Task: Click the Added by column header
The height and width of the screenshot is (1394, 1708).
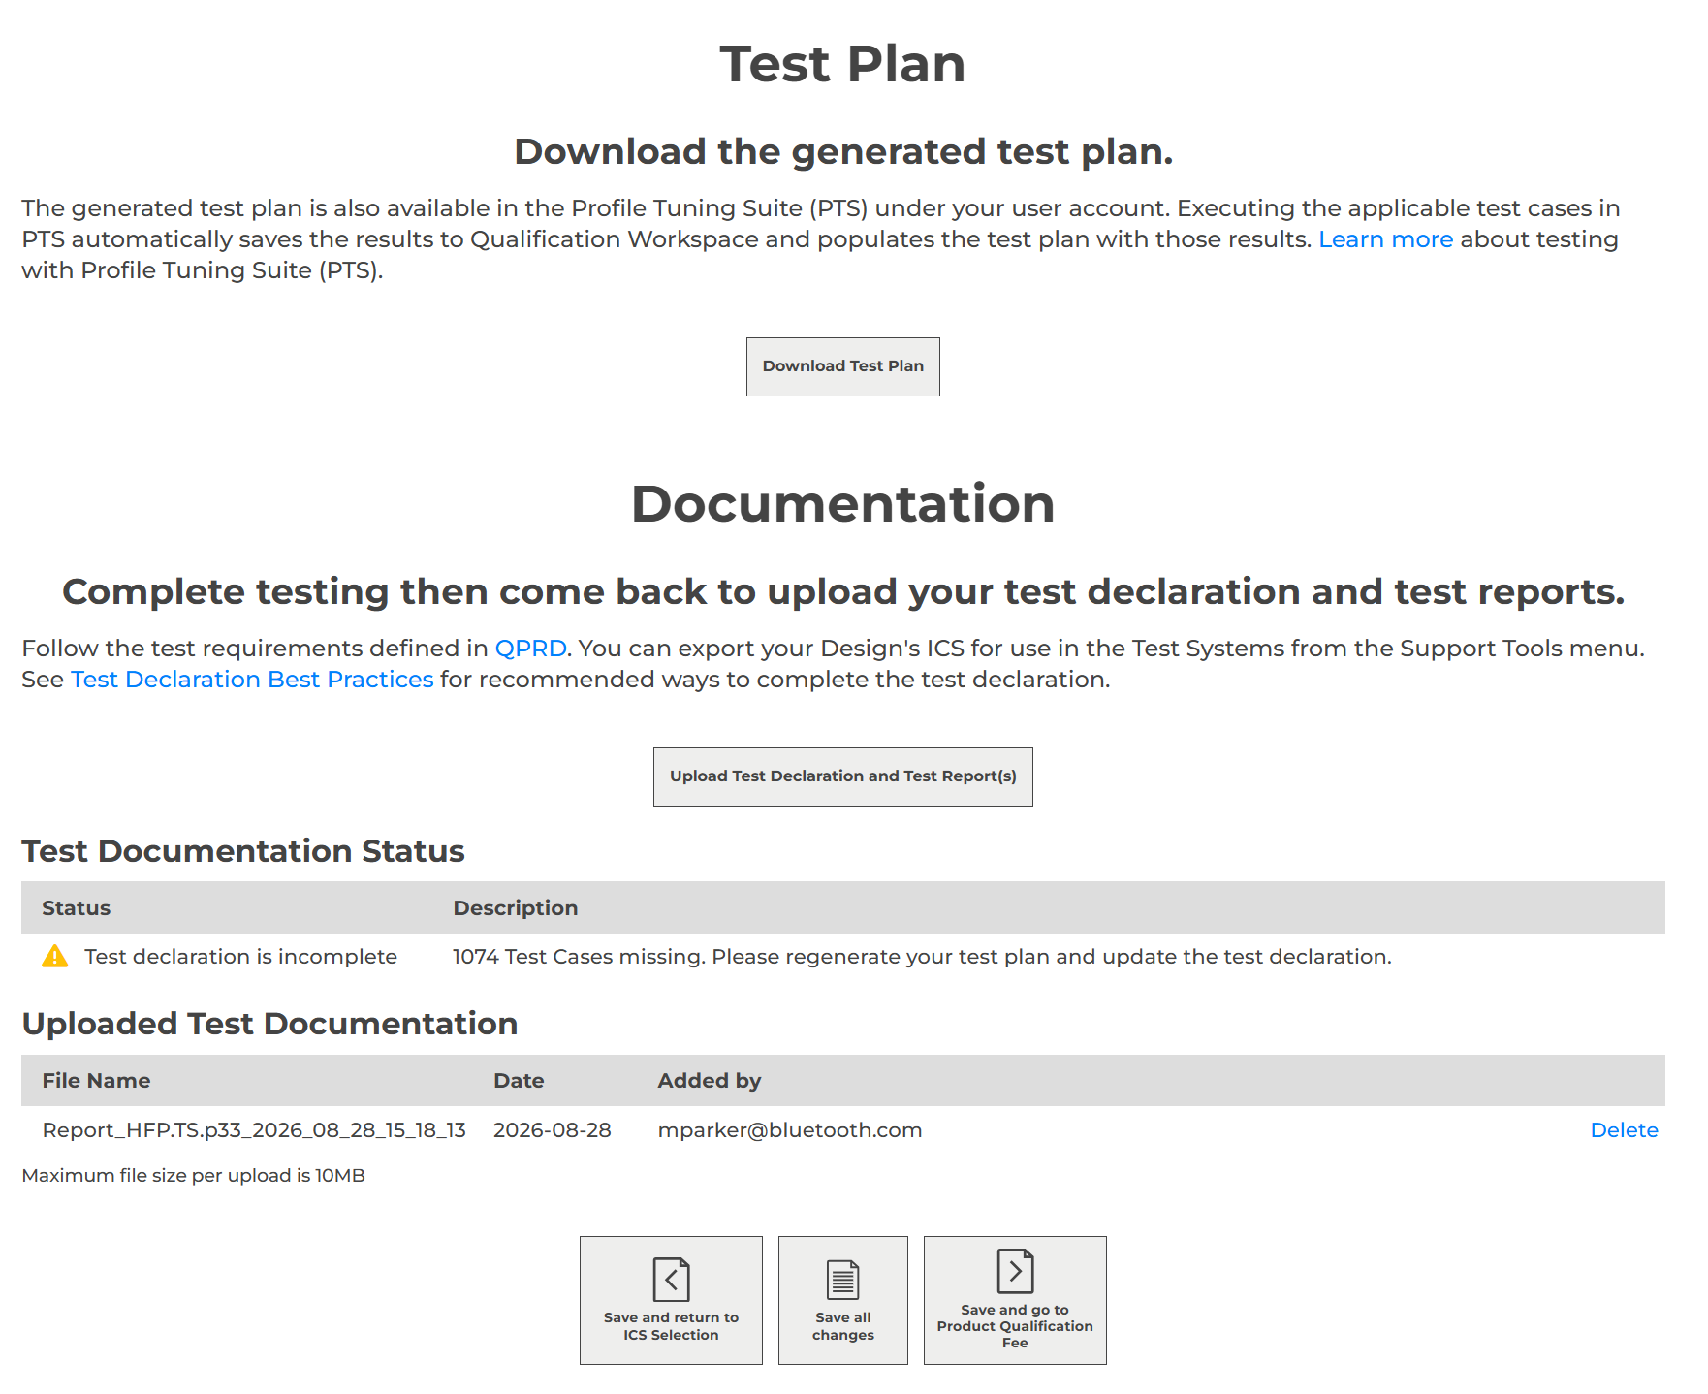Action: (709, 1081)
